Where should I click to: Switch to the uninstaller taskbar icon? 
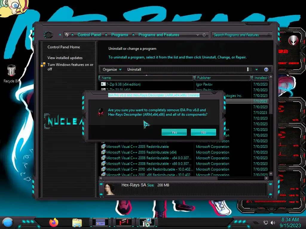(147, 222)
